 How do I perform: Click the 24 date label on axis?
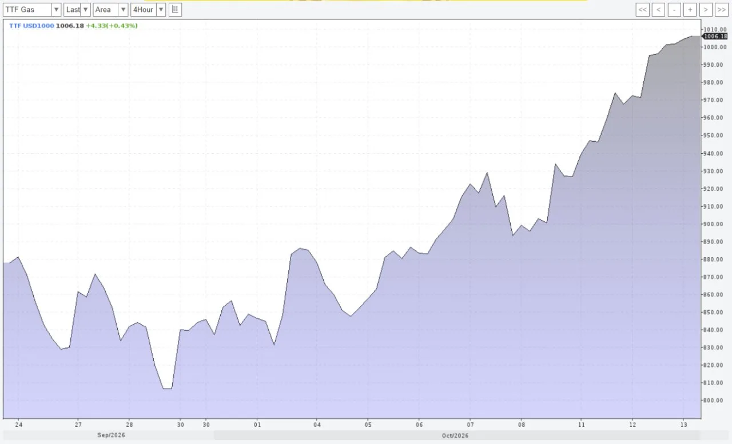pyautogui.click(x=19, y=425)
